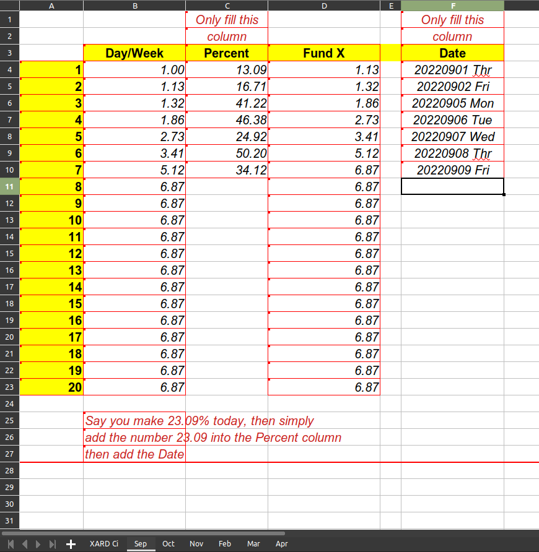Screen dimensions: 539x552
Task: Select yellow day number 10 cell
Action: (x=51, y=220)
